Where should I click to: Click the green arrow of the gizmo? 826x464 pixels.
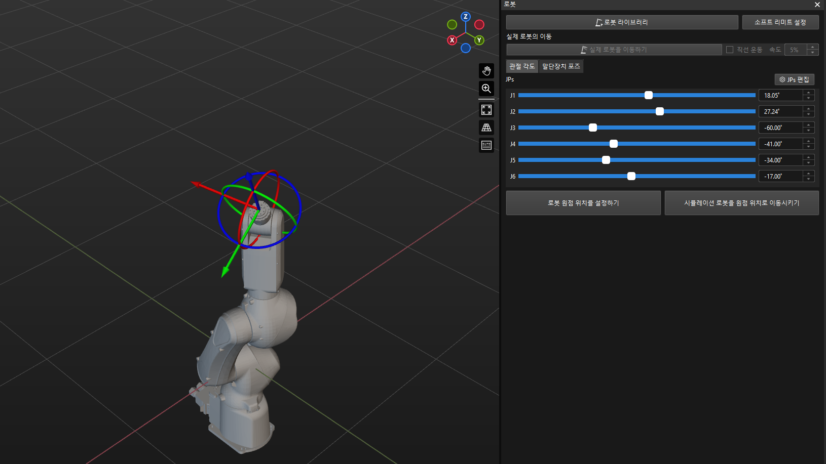[226, 271]
